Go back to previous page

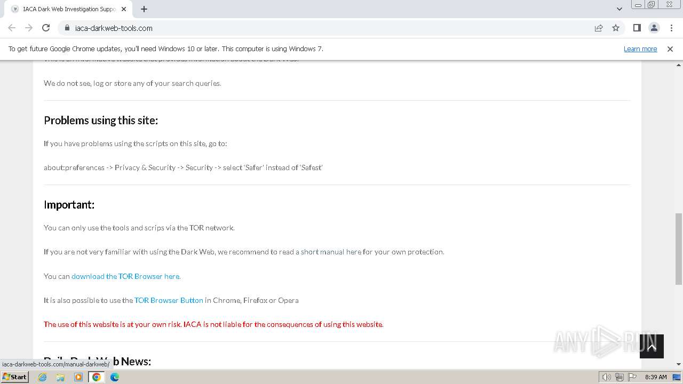click(12, 28)
